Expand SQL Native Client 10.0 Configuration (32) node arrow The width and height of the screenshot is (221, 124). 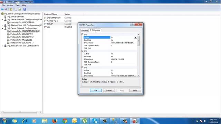click(2, 25)
